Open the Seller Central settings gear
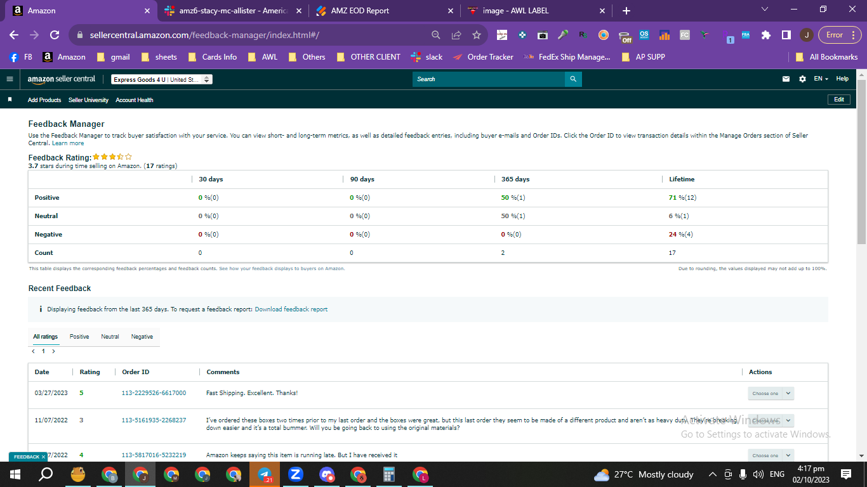 [x=802, y=79]
